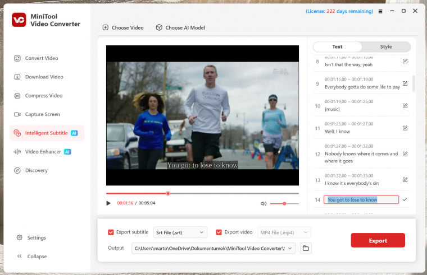The height and width of the screenshot is (275, 427).
Task: Click the license days remaining link
Action: click(339, 11)
